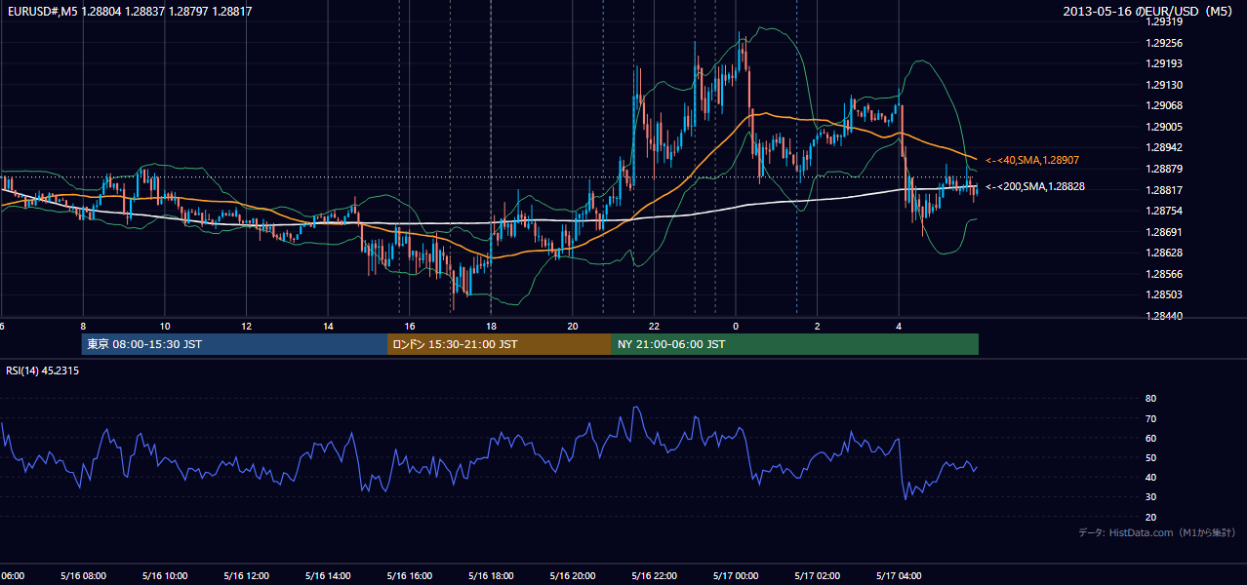Click the hour 4 tick under the price chart

tap(899, 326)
